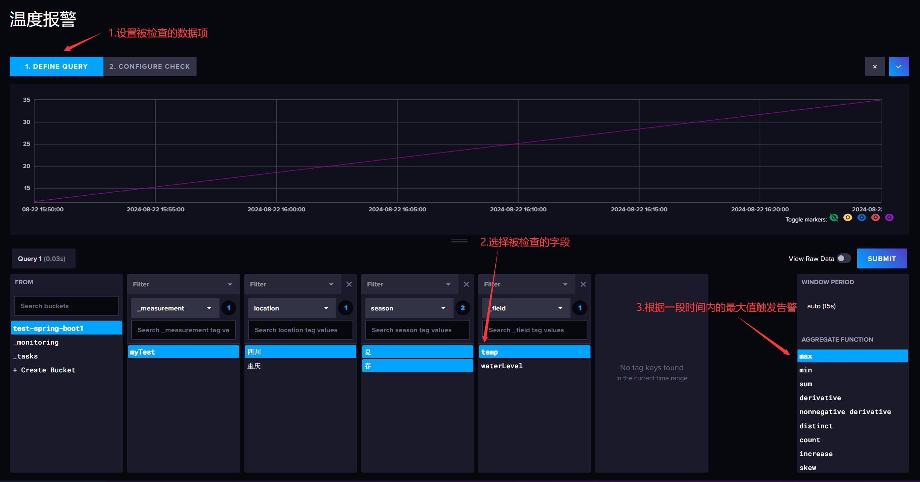Screen dimensions: 920x482
Task: Open the location key dropdown
Action: [x=292, y=308]
